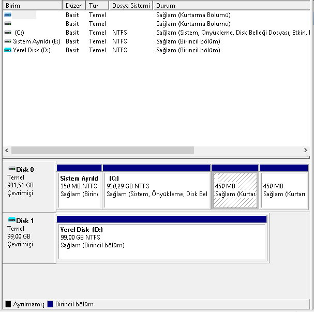
Task: Sort by the Dosya Sistemi column header
Action: click(x=131, y=6)
